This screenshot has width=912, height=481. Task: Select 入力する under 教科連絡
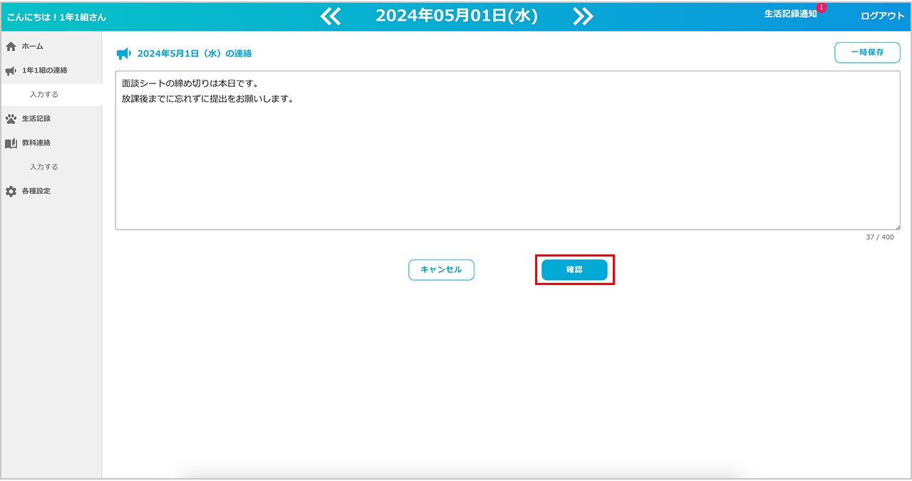(x=44, y=167)
